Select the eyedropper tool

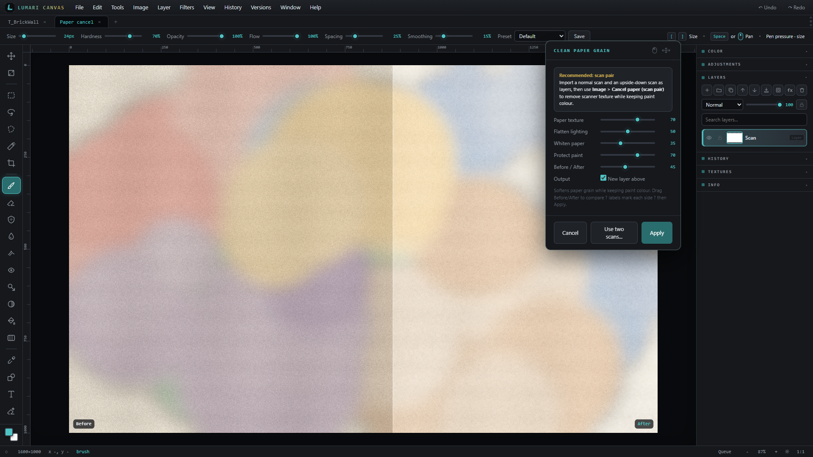pyautogui.click(x=11, y=361)
